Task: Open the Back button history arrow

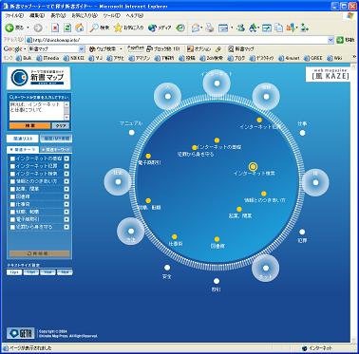Action: pyautogui.click(x=28, y=28)
